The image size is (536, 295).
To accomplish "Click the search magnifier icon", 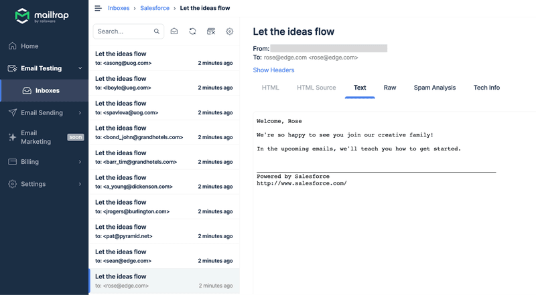I will point(157,31).
